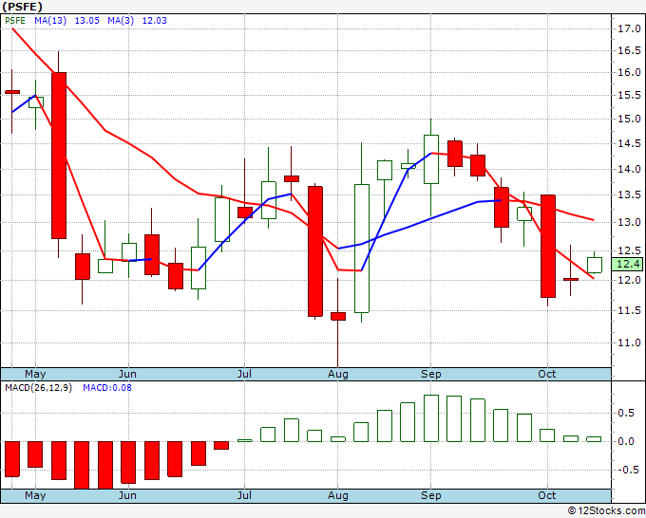Click the 12.5 price axis label
Viewport: 646px width, 518px height.
(x=629, y=250)
